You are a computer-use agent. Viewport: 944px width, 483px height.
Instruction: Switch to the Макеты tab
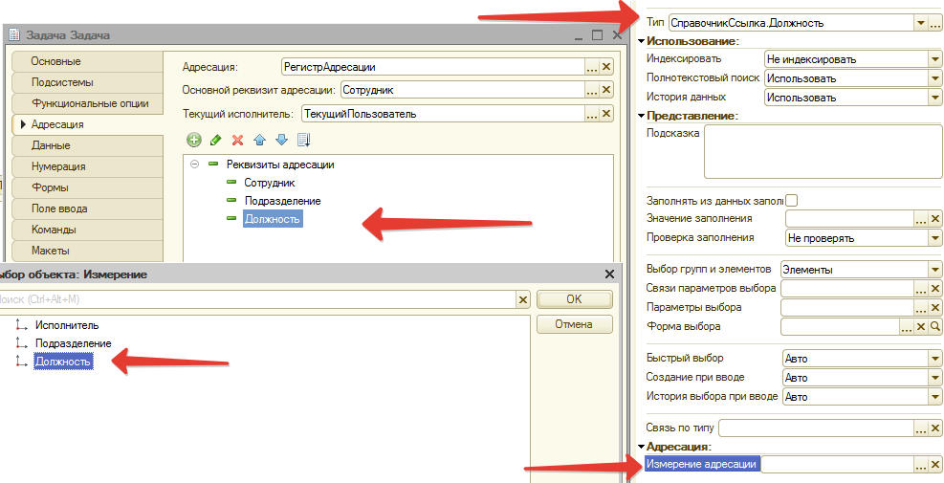(87, 252)
